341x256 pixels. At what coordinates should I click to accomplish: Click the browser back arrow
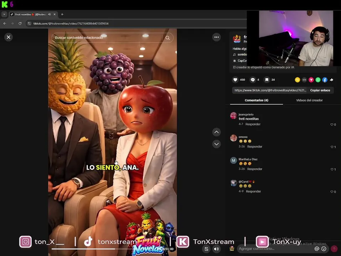[x=5, y=23]
